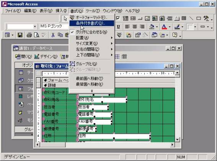Expand the 配置 submenu arrow
The height and width of the screenshot is (161, 217).
112,38
